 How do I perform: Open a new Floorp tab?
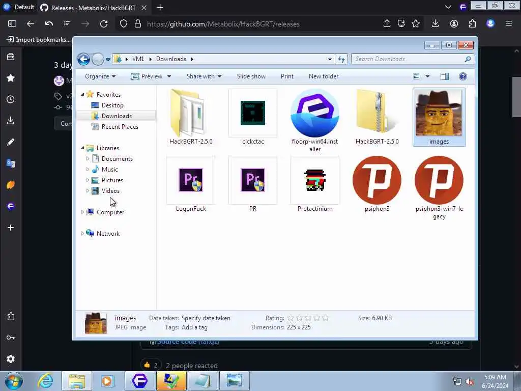click(x=160, y=8)
